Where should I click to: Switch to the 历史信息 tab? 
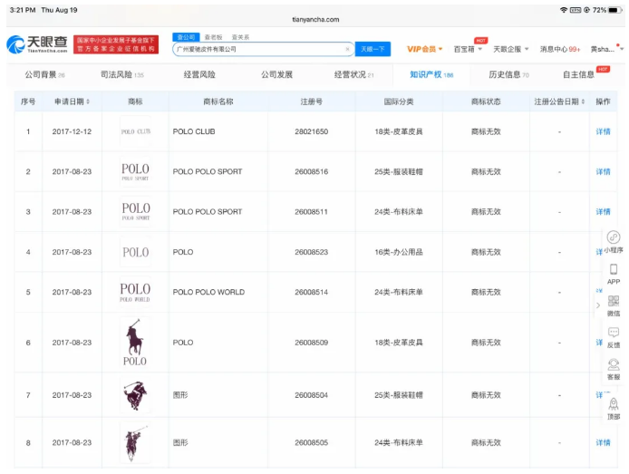[x=508, y=74]
